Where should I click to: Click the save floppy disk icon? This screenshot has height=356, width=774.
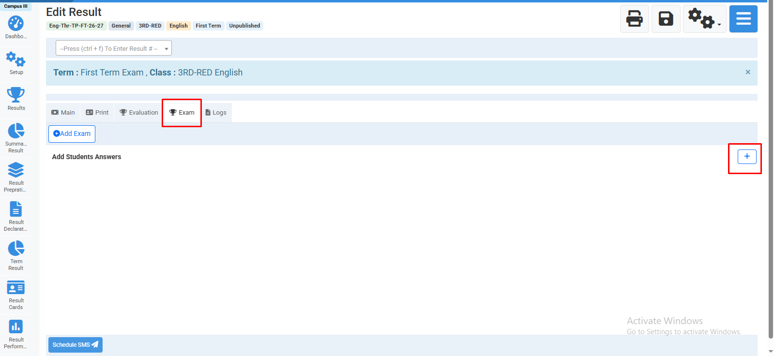pos(666,19)
